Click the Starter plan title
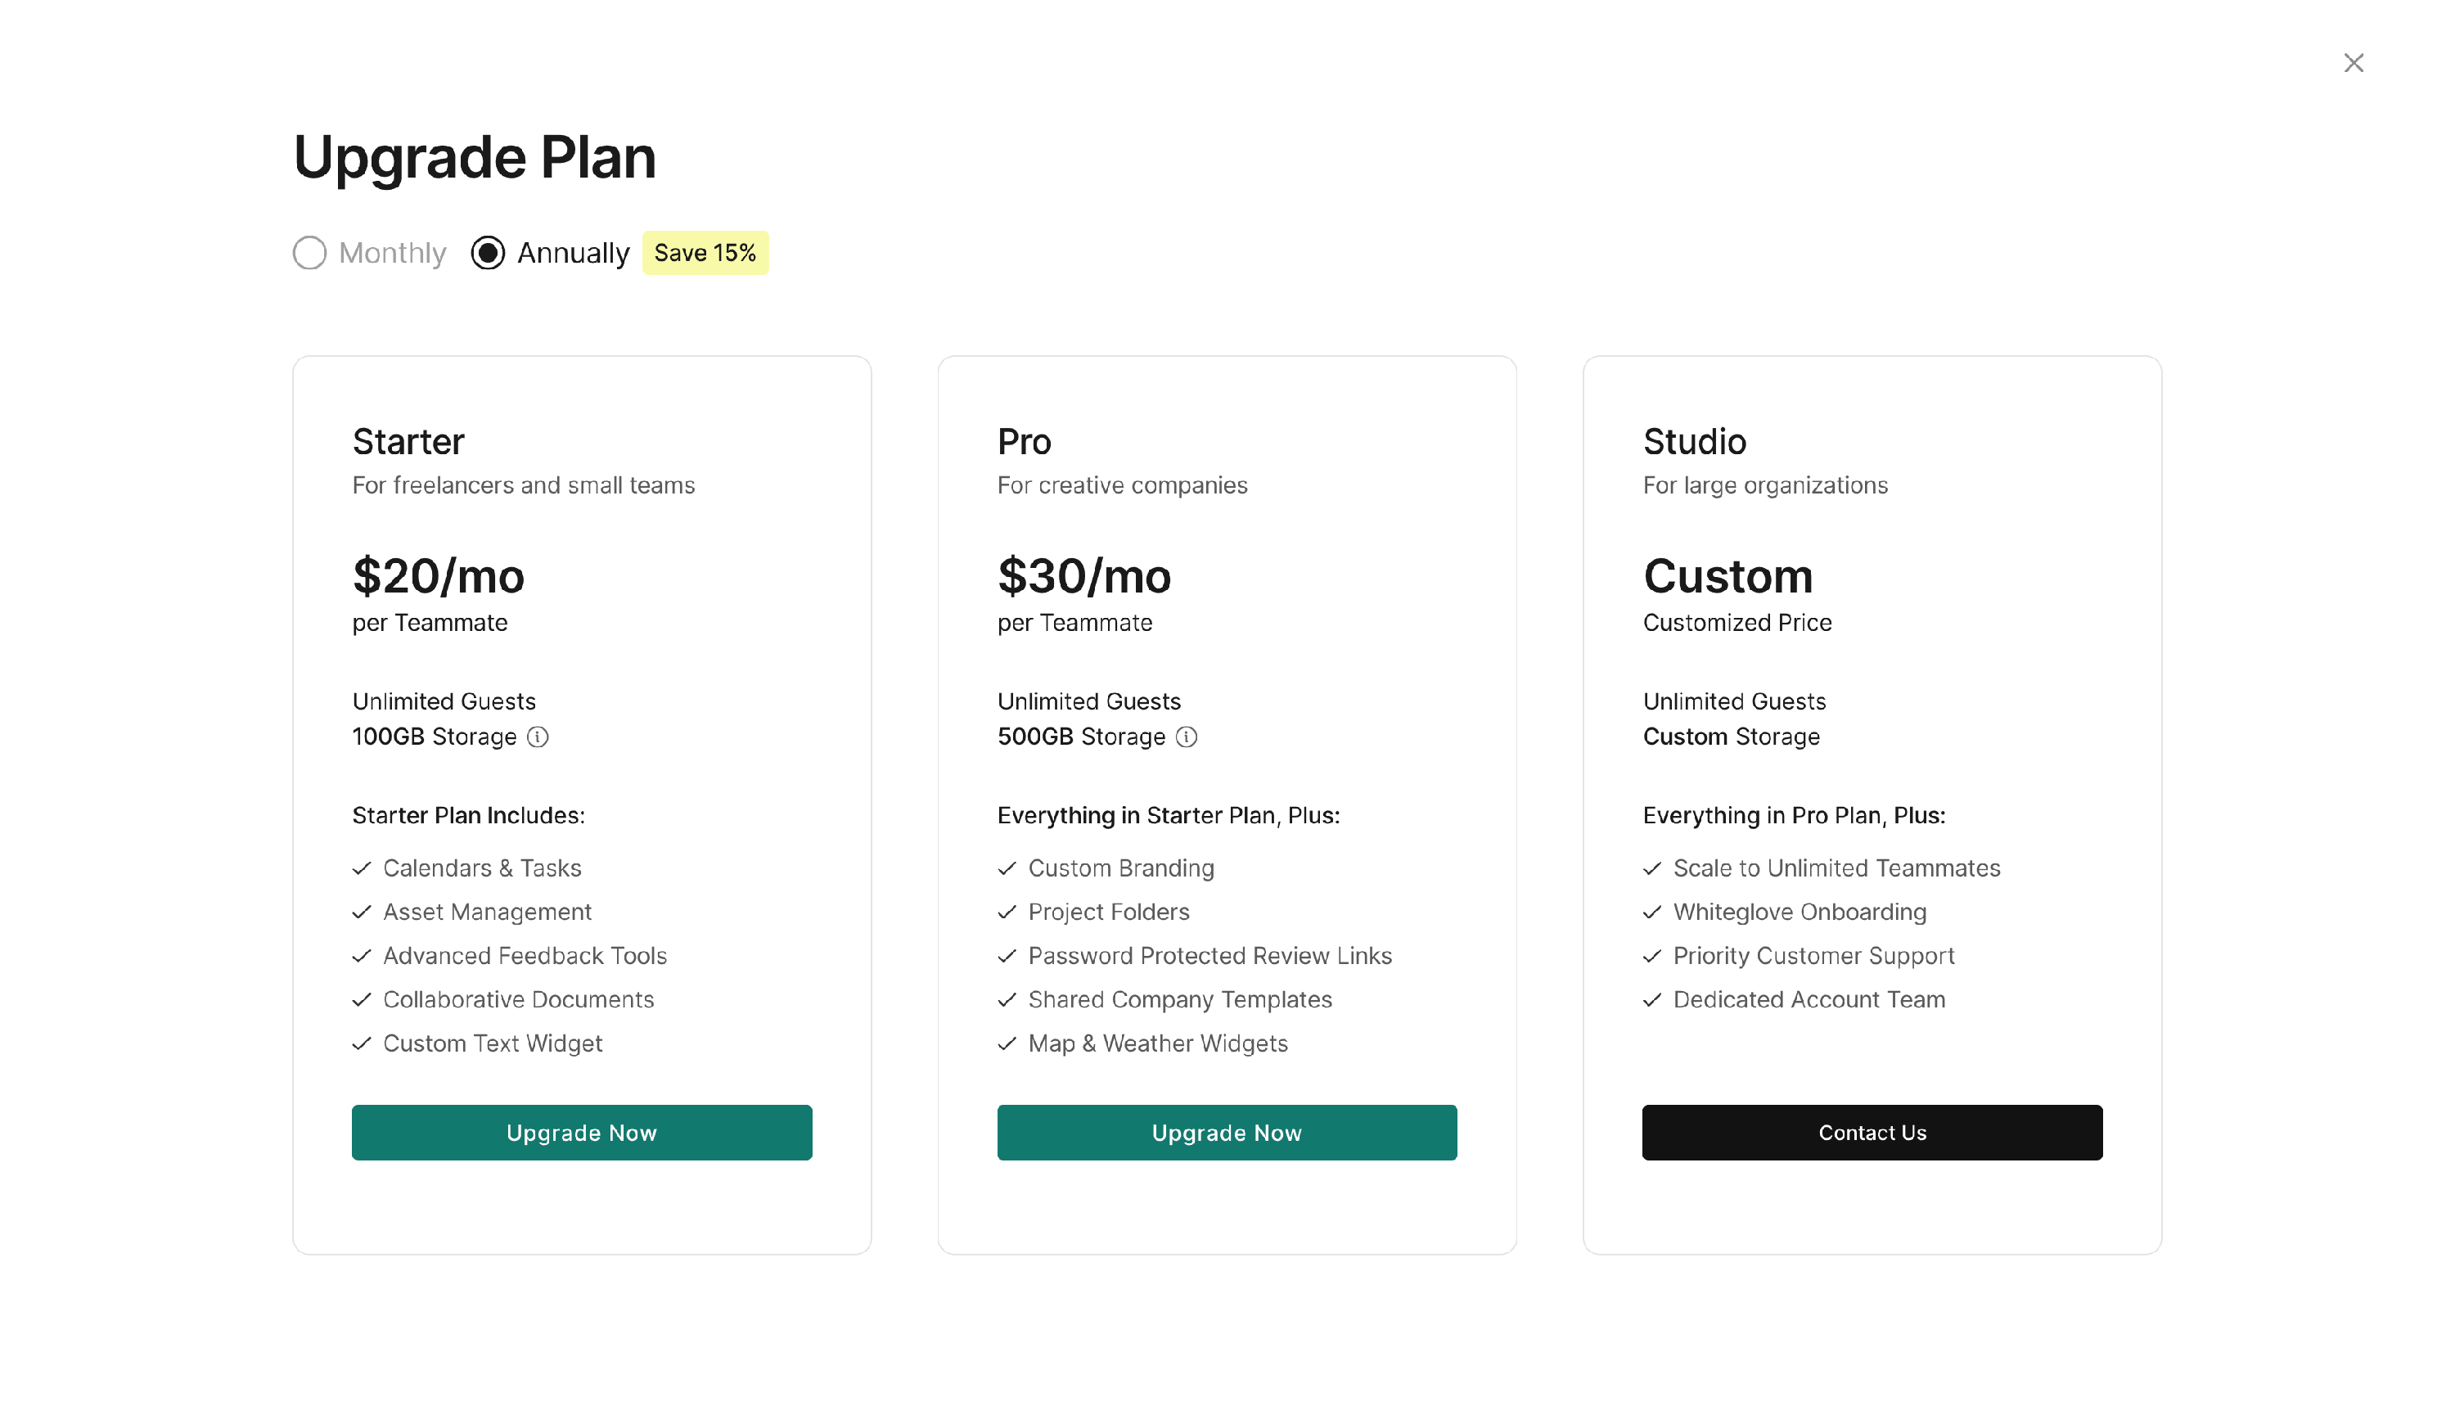Screen dimensions: 2455x1406 408,441
